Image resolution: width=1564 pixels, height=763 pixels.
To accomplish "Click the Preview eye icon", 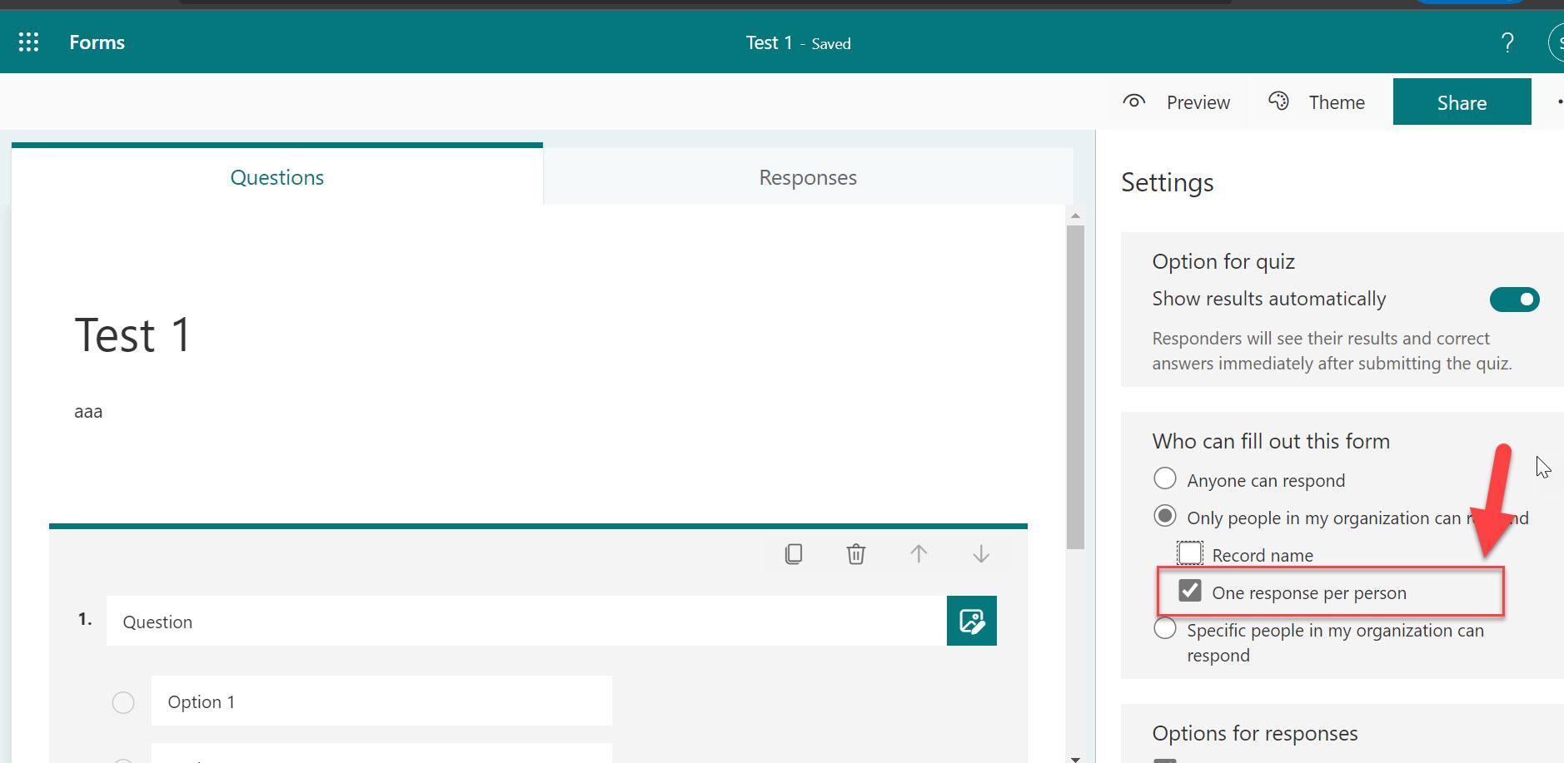I will 1133,102.
